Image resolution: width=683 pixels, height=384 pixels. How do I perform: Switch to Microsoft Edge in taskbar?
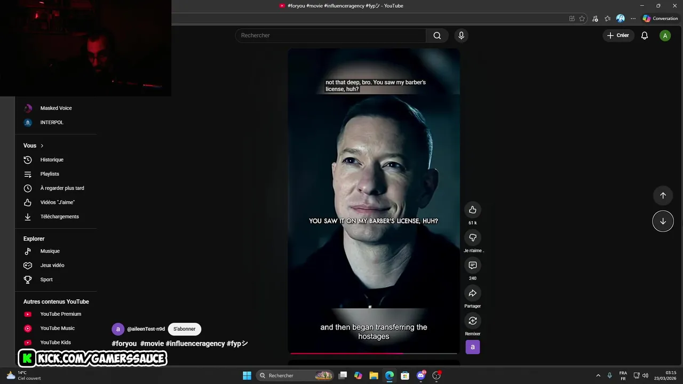(x=390, y=375)
